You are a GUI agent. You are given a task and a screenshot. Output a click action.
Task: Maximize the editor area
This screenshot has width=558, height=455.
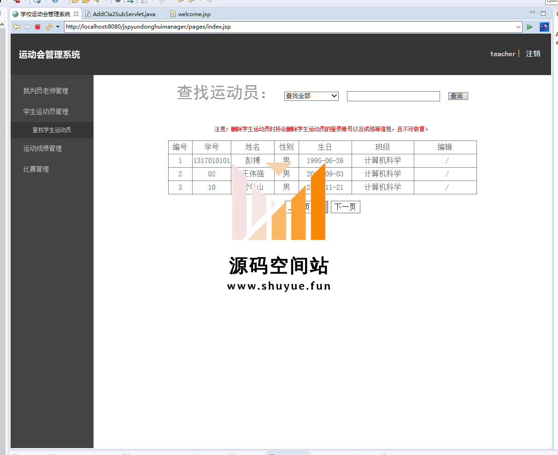[543, 13]
